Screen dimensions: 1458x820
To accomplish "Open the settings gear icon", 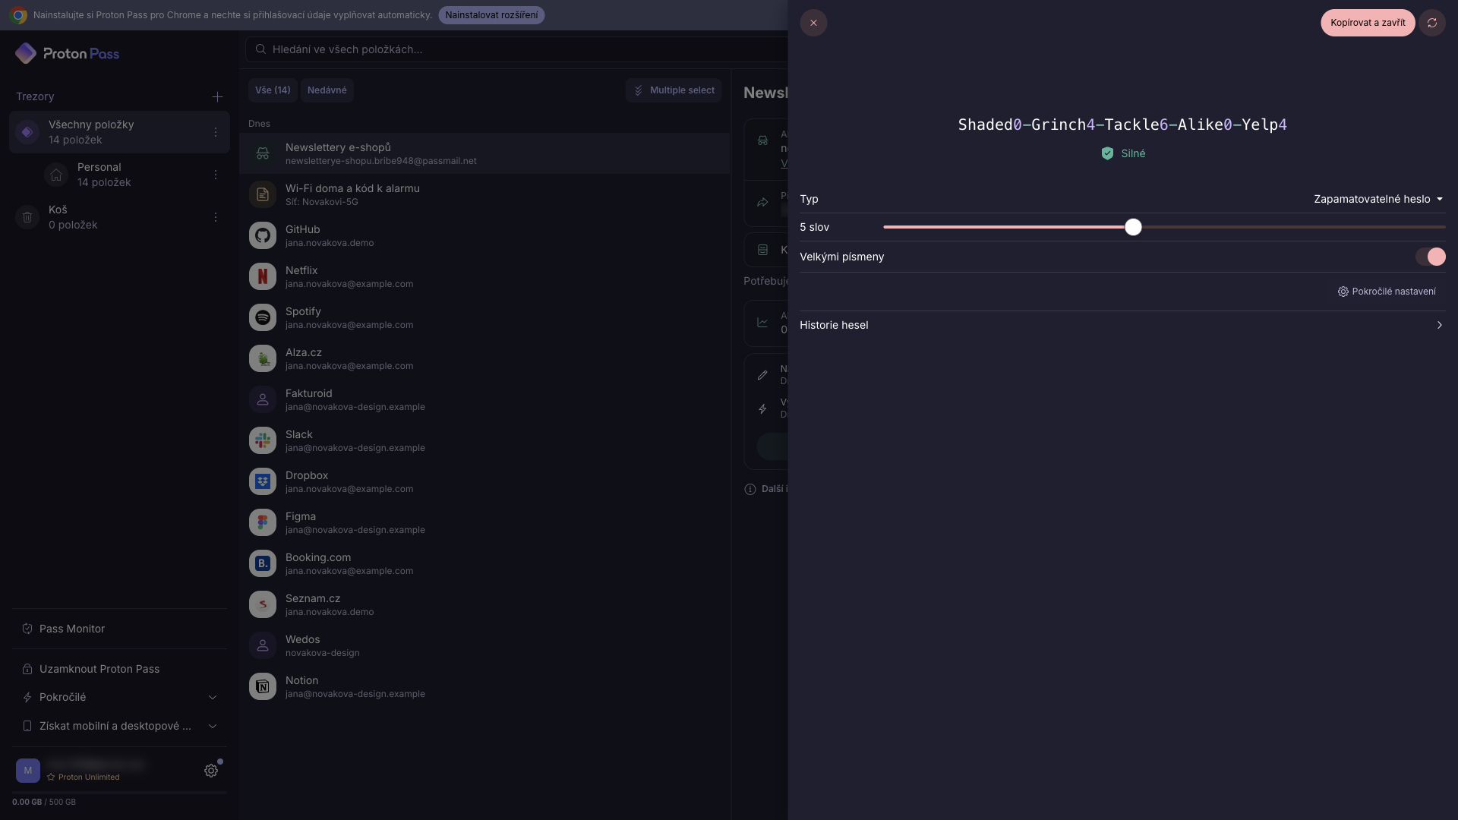I will click(211, 771).
